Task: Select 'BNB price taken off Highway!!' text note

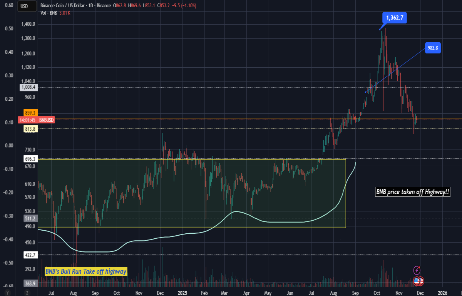Action: point(413,192)
